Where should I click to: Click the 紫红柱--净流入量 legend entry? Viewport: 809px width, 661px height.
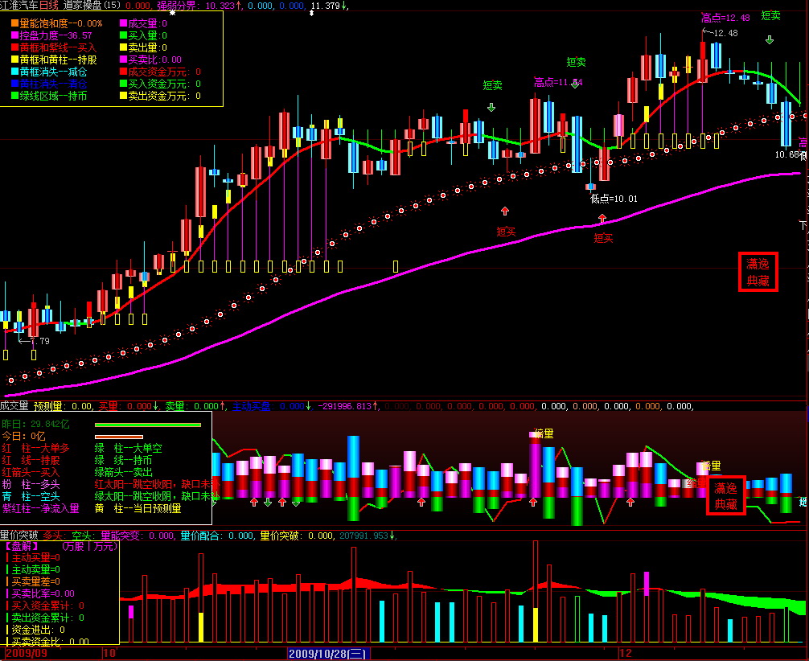(x=41, y=509)
